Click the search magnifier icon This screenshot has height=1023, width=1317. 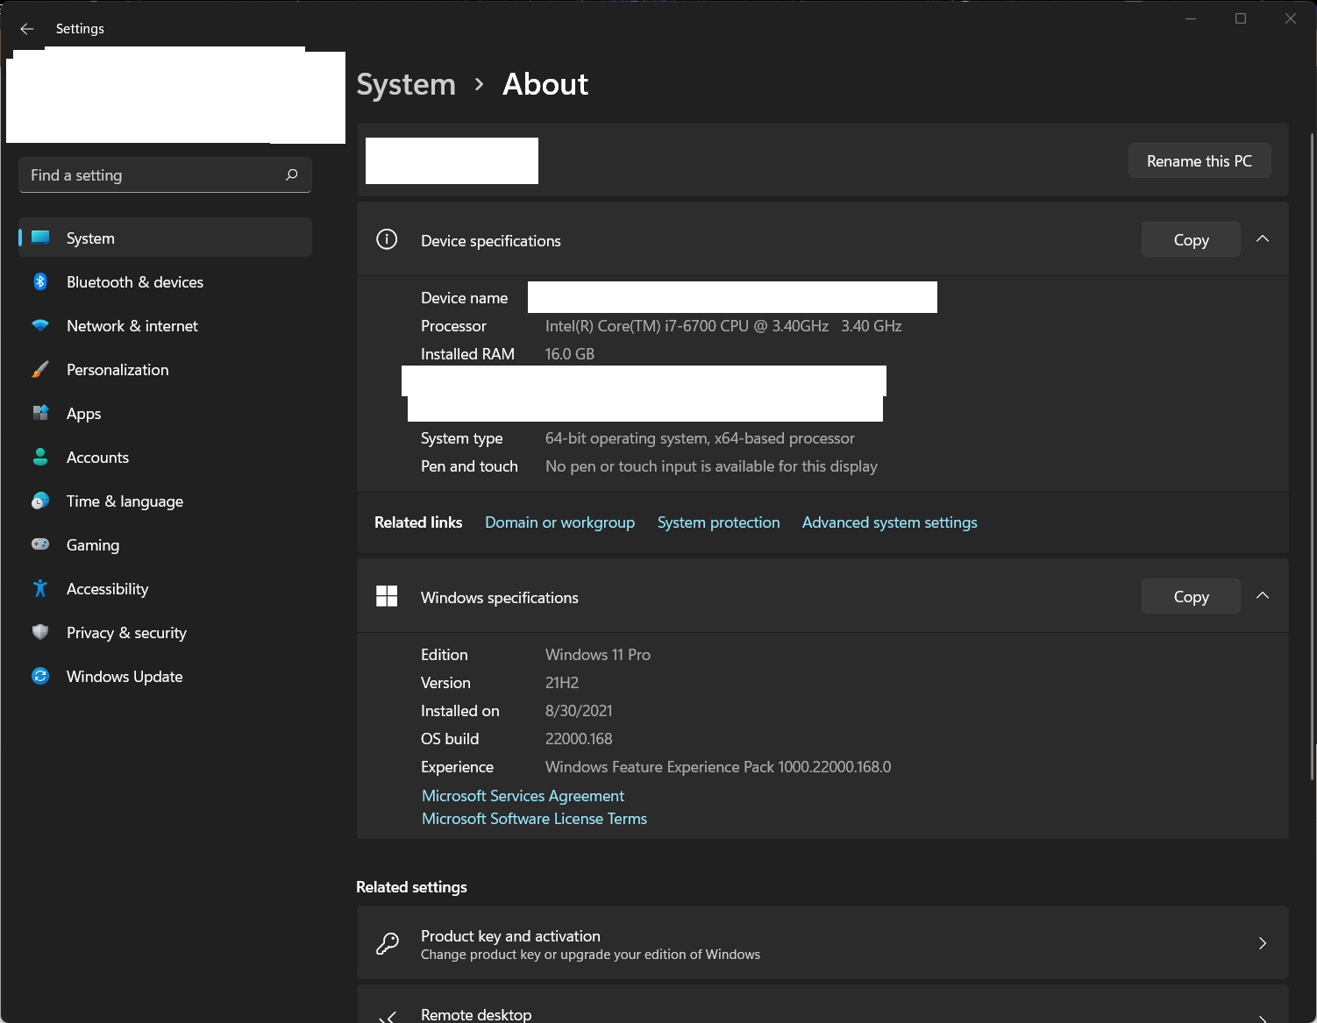[x=292, y=175]
